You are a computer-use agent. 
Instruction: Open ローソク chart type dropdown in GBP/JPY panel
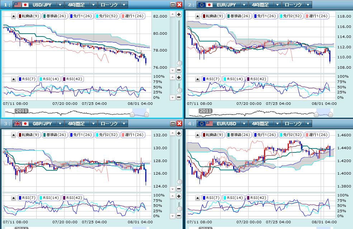point(124,123)
